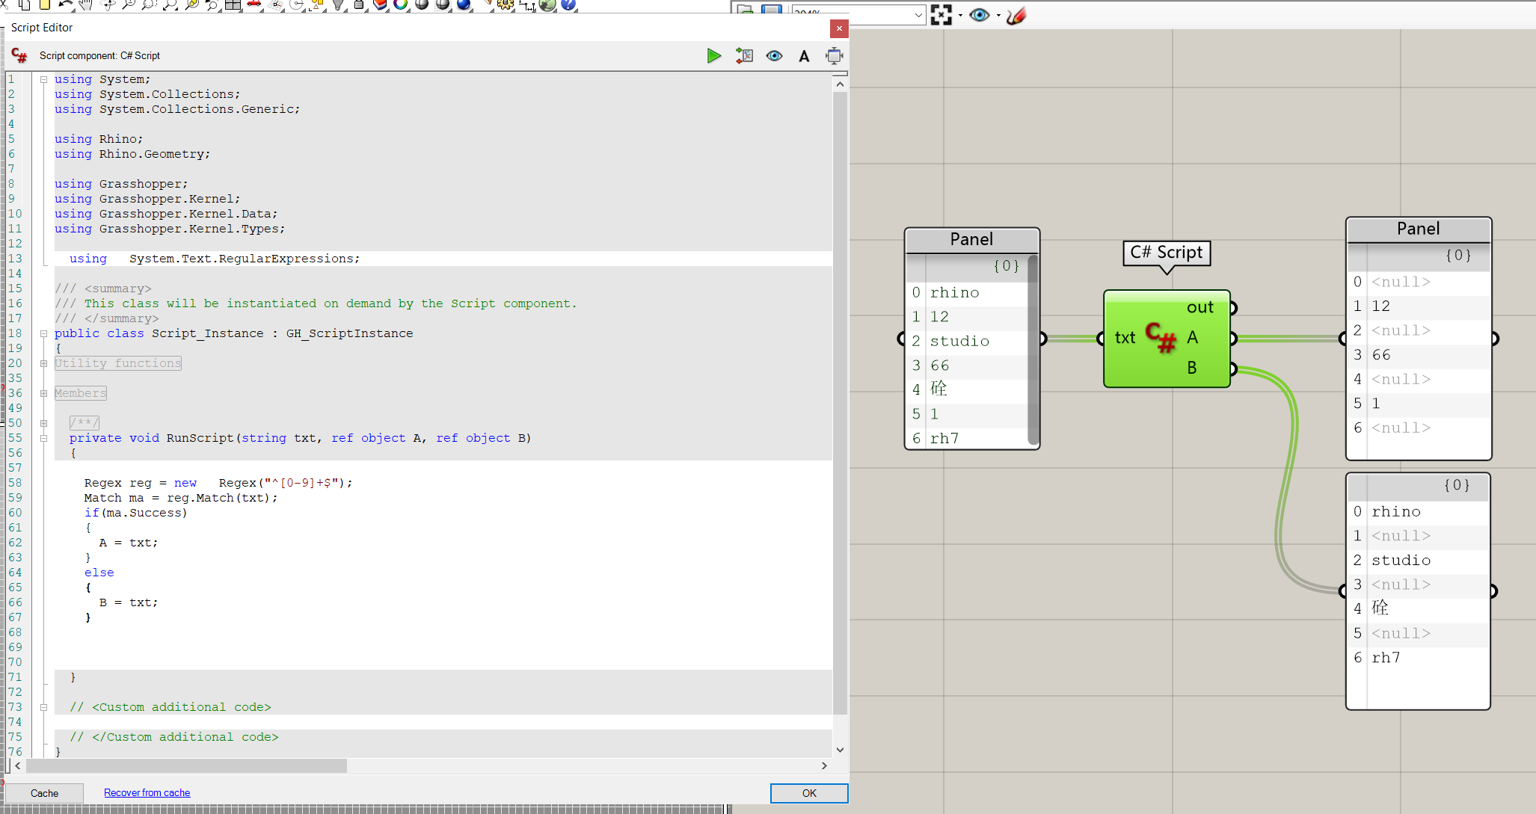Click the blue sphere render icon in Rhino toolbar

(464, 4)
